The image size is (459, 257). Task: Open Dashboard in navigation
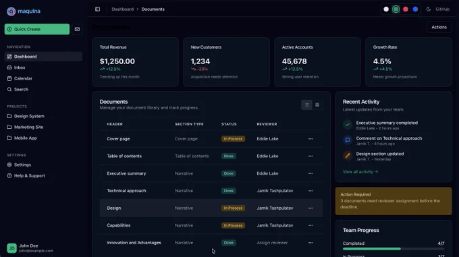(43, 57)
